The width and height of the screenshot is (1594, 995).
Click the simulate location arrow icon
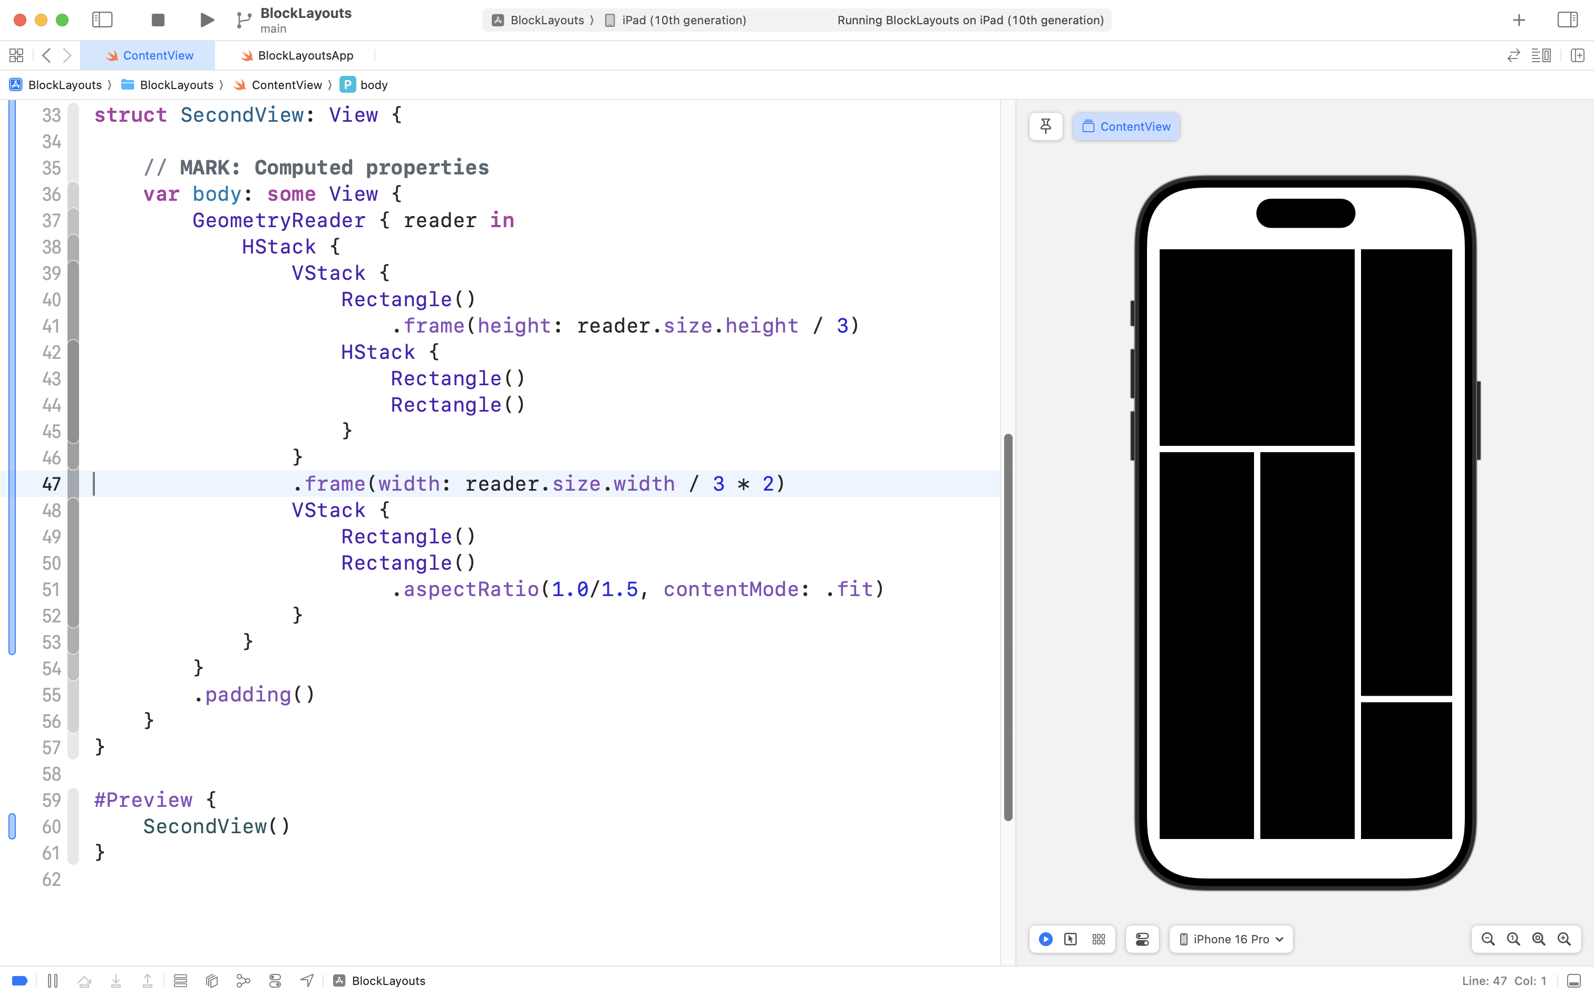[x=307, y=981]
